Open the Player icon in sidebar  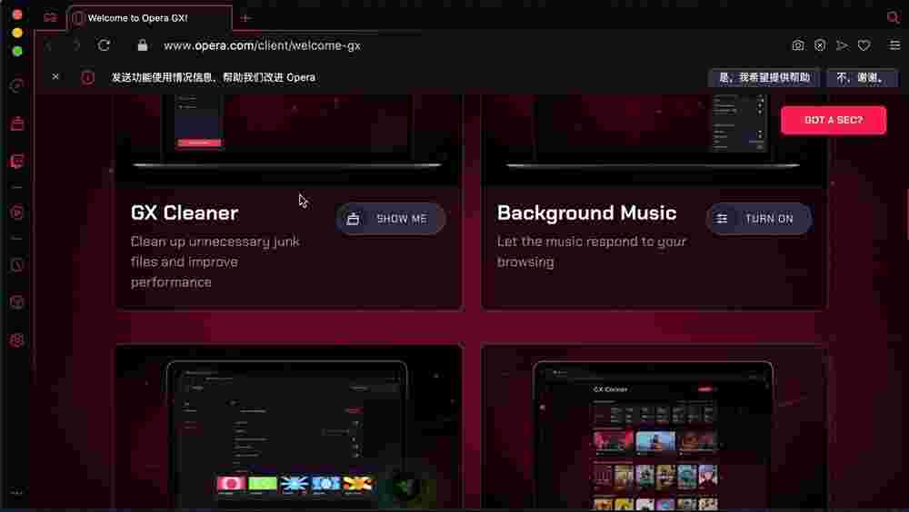(16, 212)
